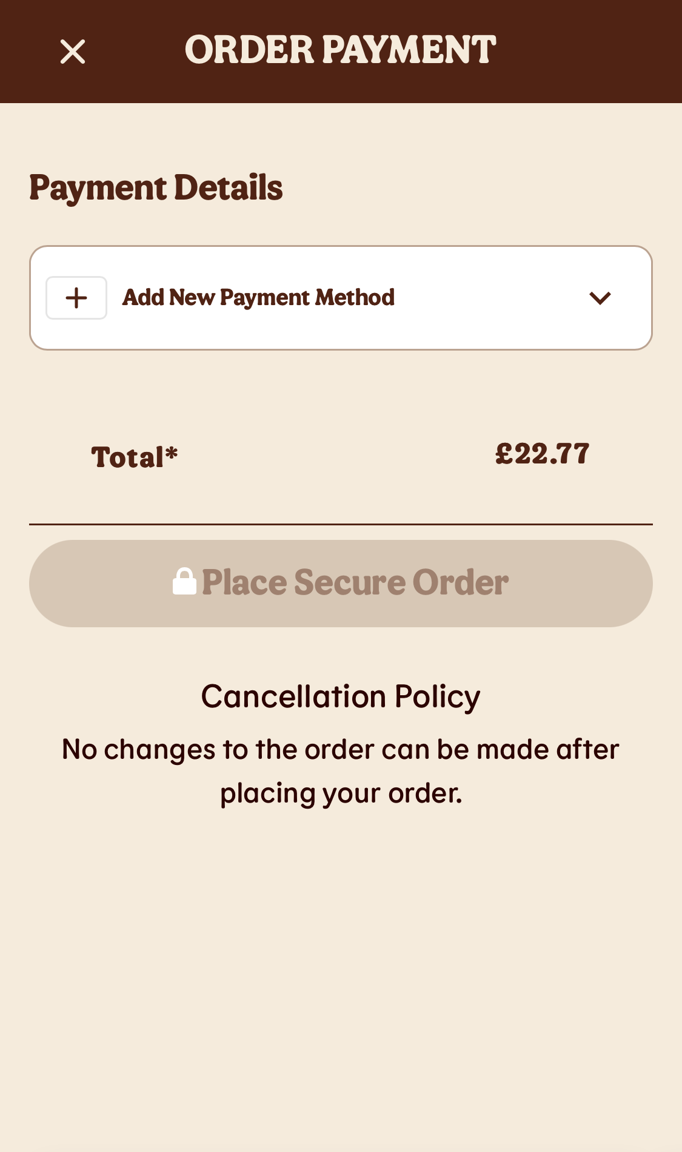The height and width of the screenshot is (1152, 682).
Task: Select the no-changes policy description text
Action: 339,770
